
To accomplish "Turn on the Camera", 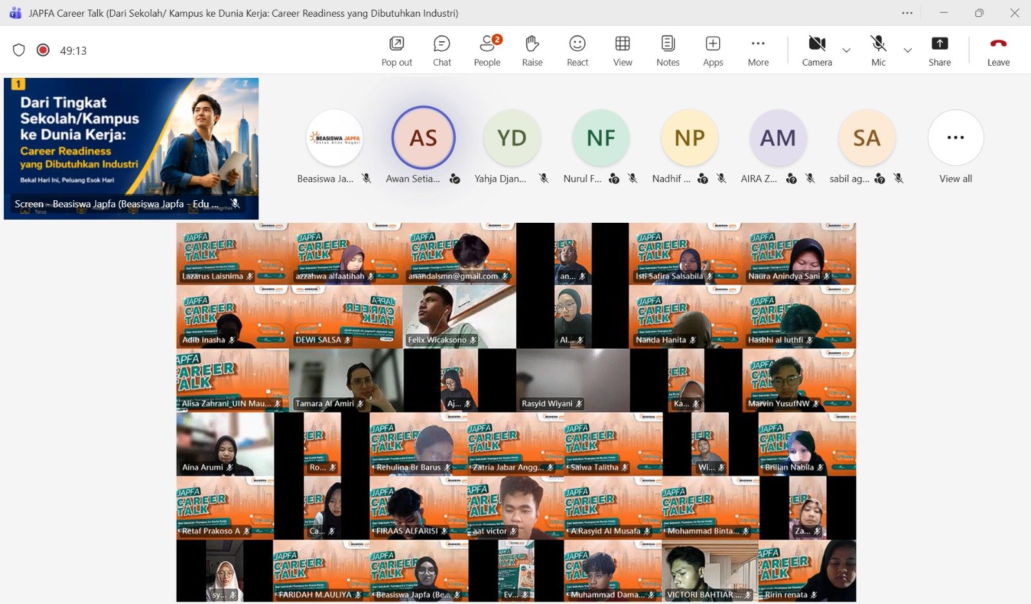I will pyautogui.click(x=817, y=51).
